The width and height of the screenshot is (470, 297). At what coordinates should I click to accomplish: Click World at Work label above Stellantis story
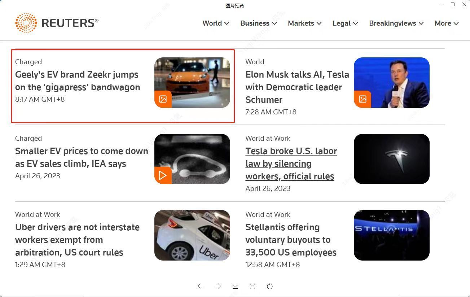pyautogui.click(x=268, y=214)
